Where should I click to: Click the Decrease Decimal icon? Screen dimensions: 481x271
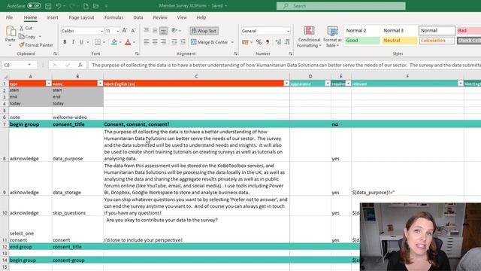click(x=287, y=42)
